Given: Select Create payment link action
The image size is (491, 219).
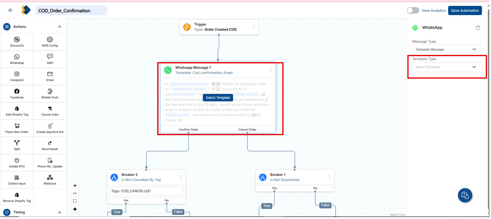Looking at the screenshot, I should (x=50, y=128).
